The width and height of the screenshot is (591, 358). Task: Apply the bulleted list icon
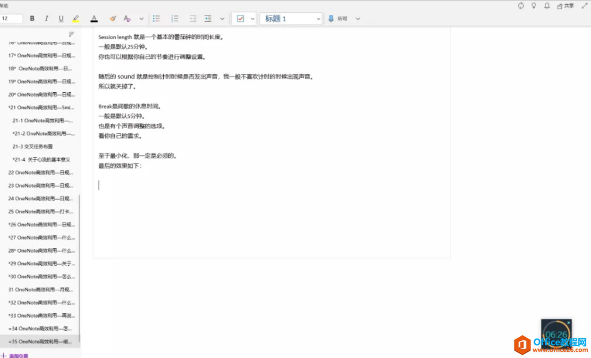[156, 18]
